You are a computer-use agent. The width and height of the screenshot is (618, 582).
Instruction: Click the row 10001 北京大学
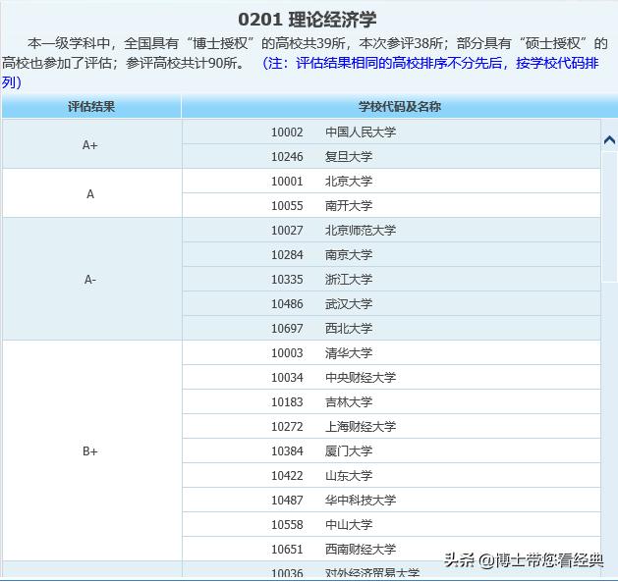tap(391, 181)
